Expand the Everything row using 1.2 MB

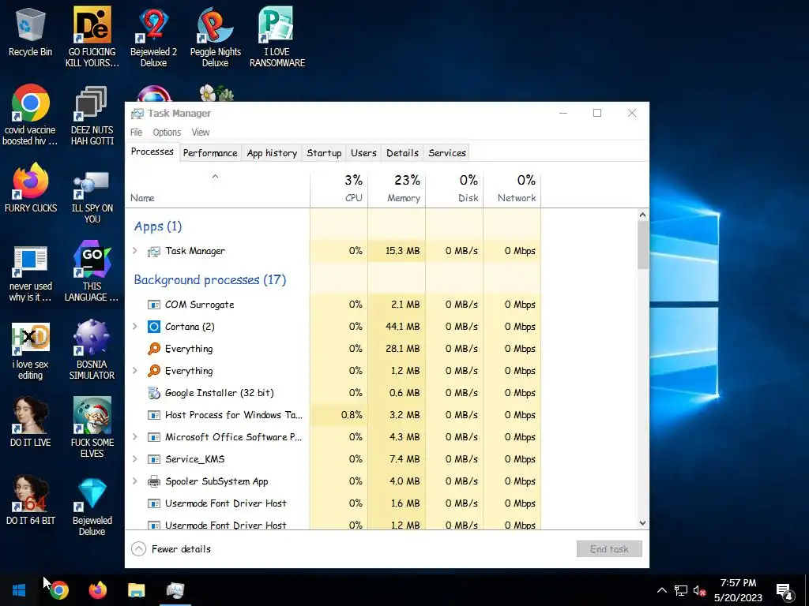pyautogui.click(x=135, y=371)
